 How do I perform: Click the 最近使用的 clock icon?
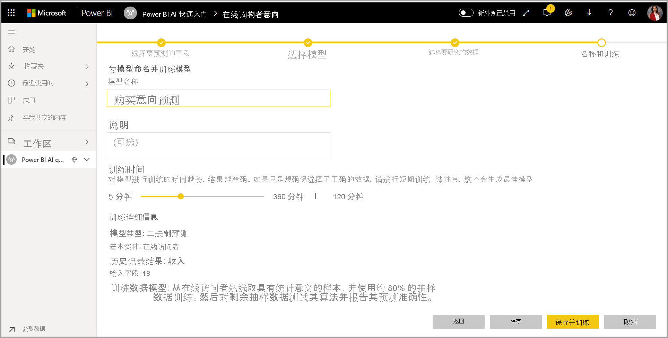pyautogui.click(x=11, y=83)
